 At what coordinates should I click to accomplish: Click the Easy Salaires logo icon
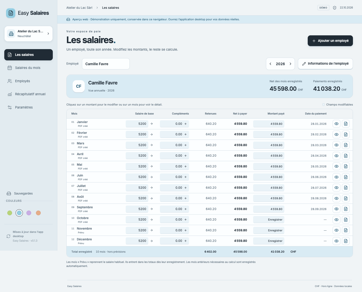pos(11,13)
